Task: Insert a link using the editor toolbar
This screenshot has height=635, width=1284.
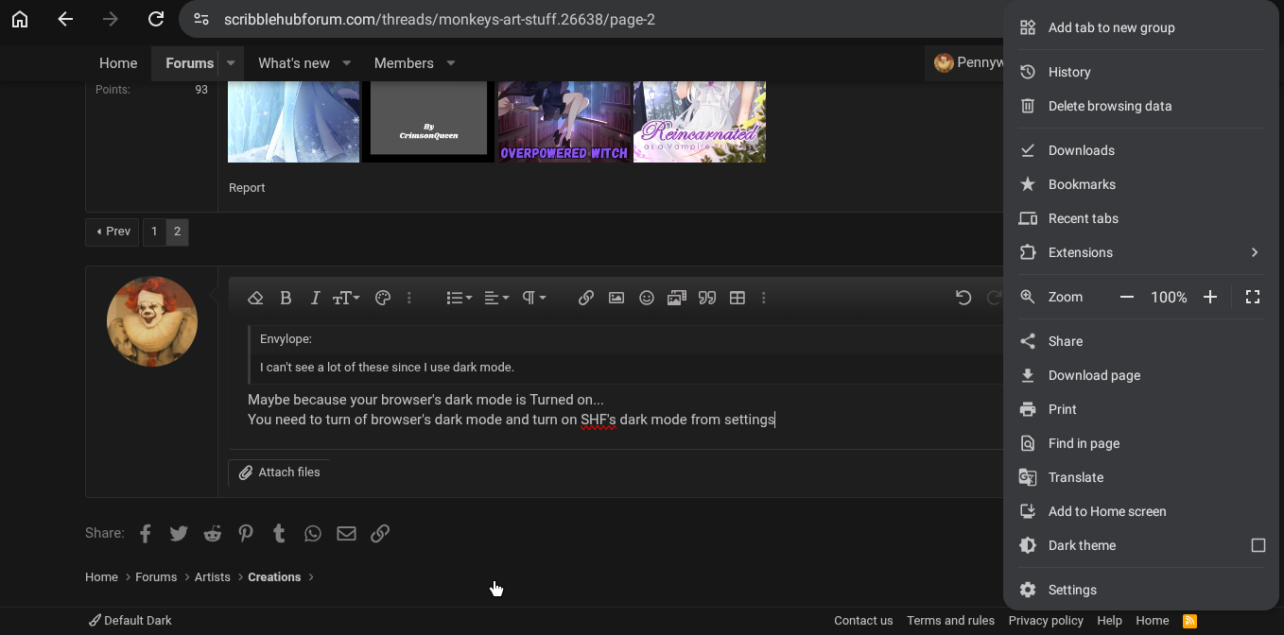Action: tap(585, 298)
